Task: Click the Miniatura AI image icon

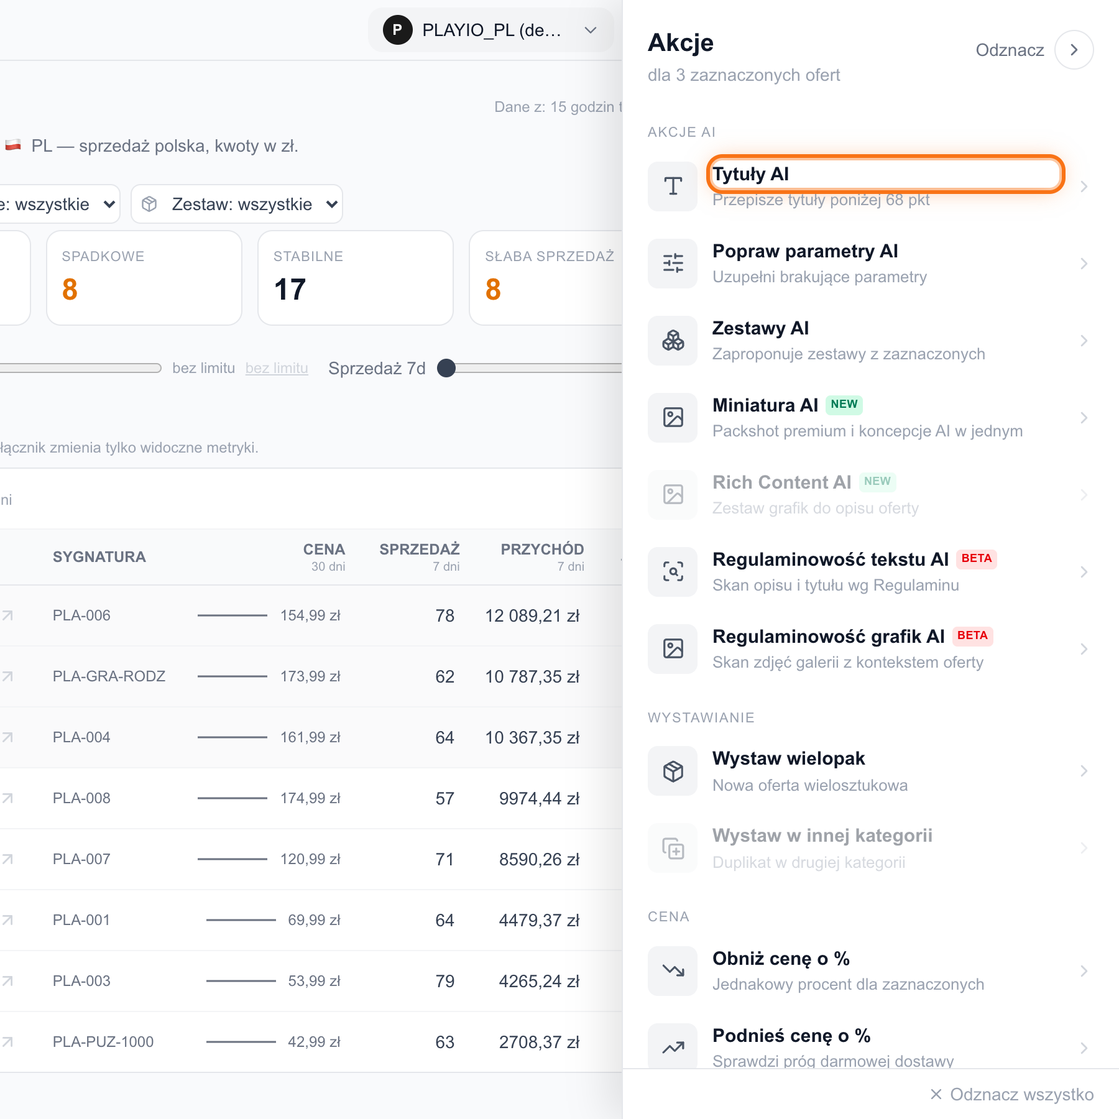Action: coord(673,418)
